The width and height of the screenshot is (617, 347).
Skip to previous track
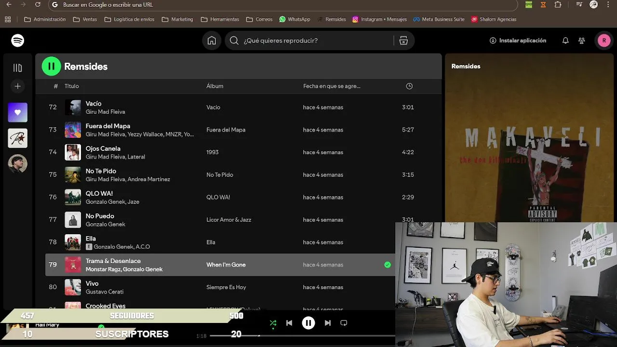289,323
